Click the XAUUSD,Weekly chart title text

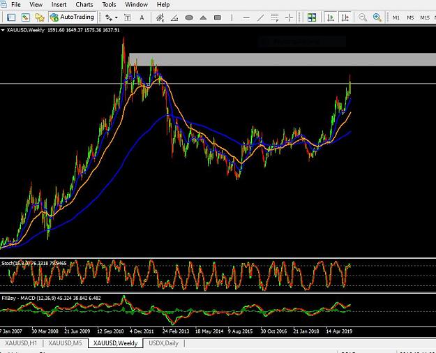point(25,30)
